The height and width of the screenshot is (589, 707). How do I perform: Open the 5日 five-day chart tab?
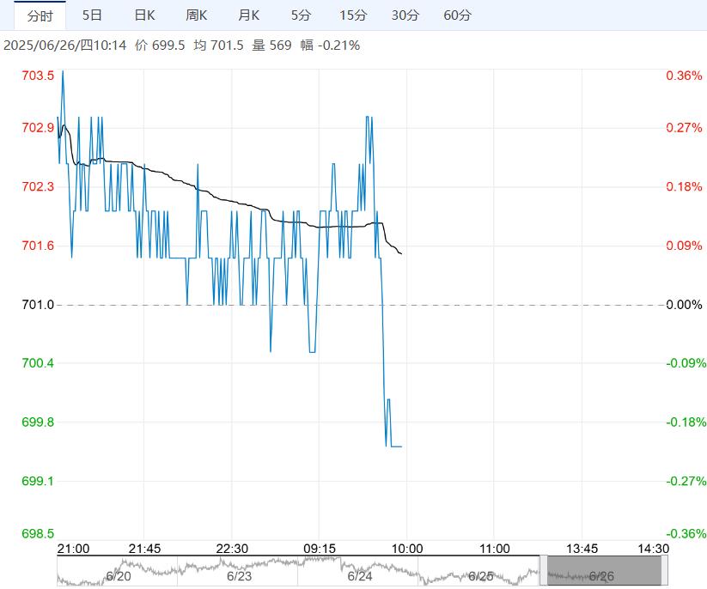point(92,15)
